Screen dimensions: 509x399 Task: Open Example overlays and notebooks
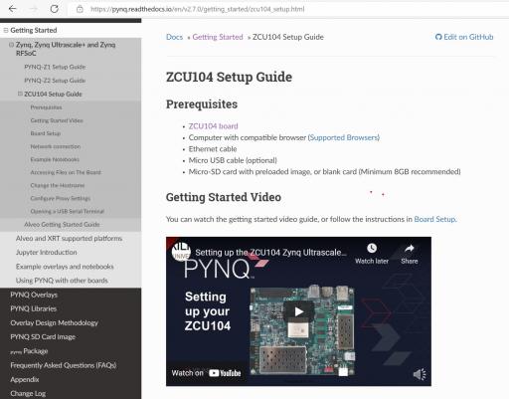click(x=65, y=267)
